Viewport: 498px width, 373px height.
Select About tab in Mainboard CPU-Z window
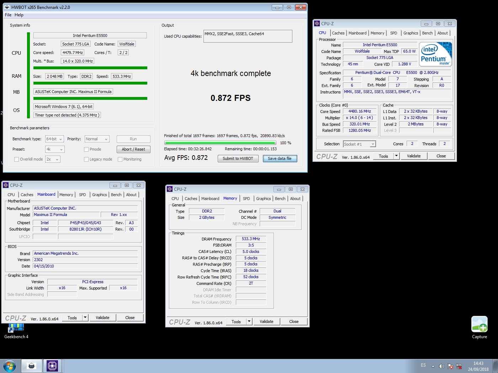point(131,195)
